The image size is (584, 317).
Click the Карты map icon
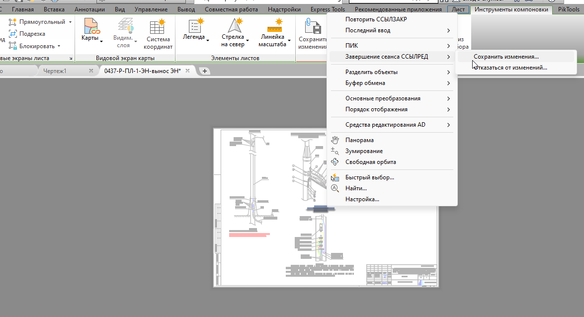pyautogui.click(x=91, y=26)
